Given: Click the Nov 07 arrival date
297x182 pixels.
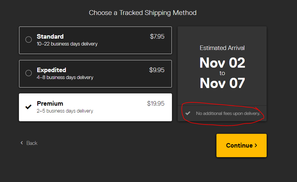Looking at the screenshot, I should 222,83.
